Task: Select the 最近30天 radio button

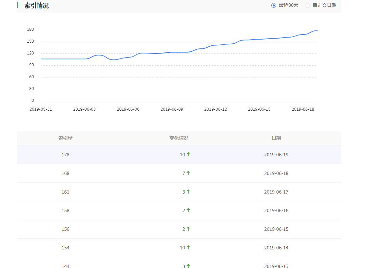Action: [274, 5]
